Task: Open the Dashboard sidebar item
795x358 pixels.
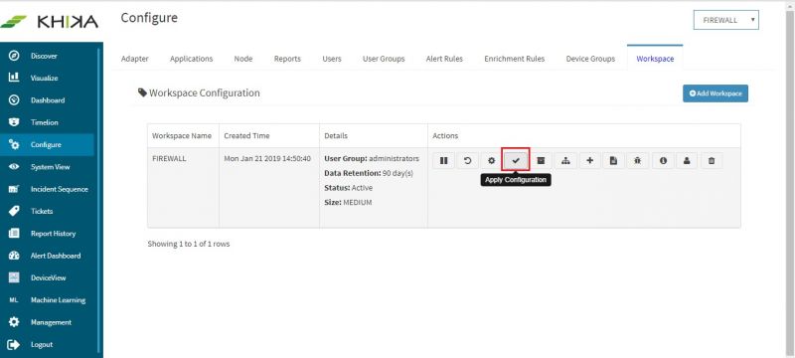Action: pyautogui.click(x=47, y=100)
